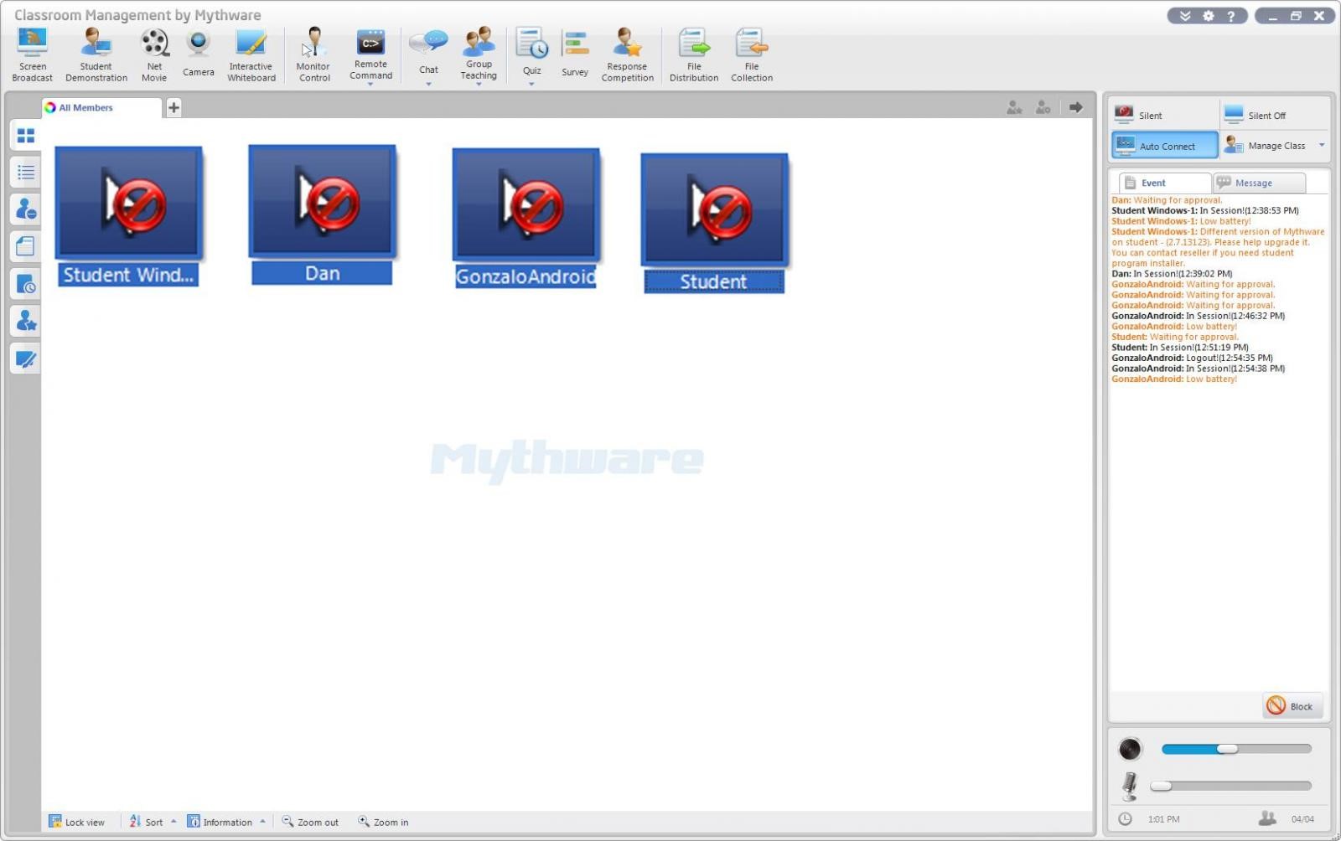The height and width of the screenshot is (841, 1341).
Task: Open the Remote Command tool
Action: (370, 50)
